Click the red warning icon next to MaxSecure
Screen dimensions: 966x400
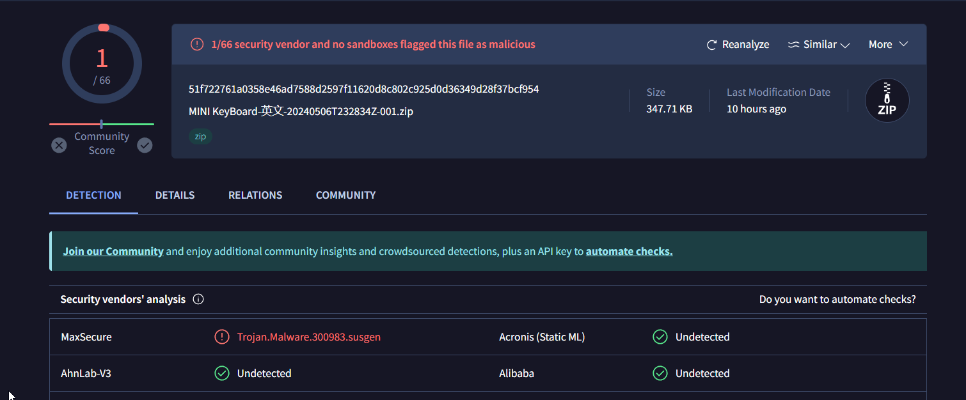point(222,337)
